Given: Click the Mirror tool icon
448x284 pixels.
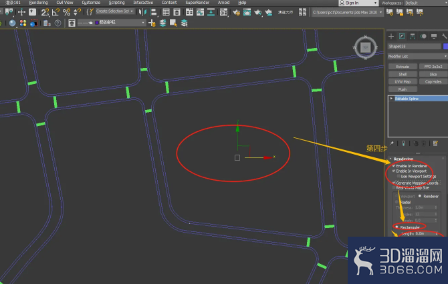Looking at the screenshot, I should (x=142, y=12).
